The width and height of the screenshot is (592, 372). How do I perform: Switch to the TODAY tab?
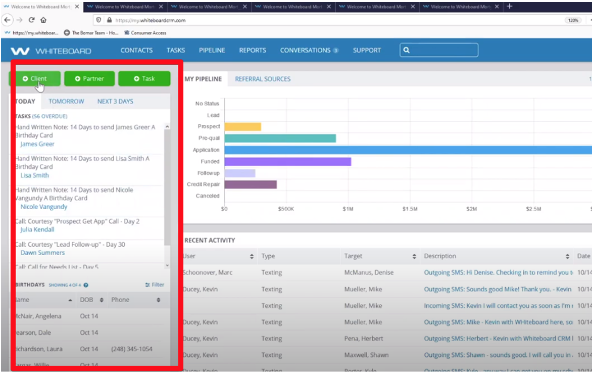coord(25,101)
